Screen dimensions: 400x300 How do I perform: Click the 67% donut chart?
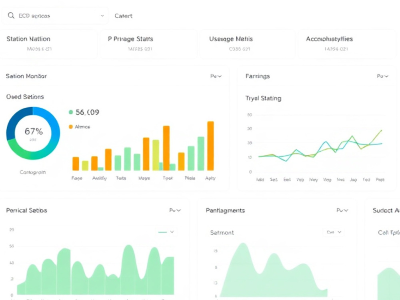click(x=33, y=133)
